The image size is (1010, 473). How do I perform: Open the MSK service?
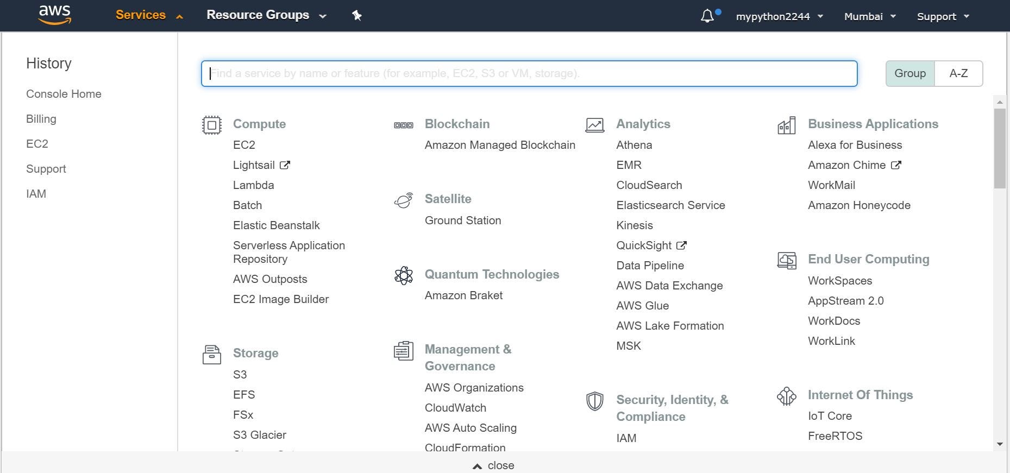628,346
